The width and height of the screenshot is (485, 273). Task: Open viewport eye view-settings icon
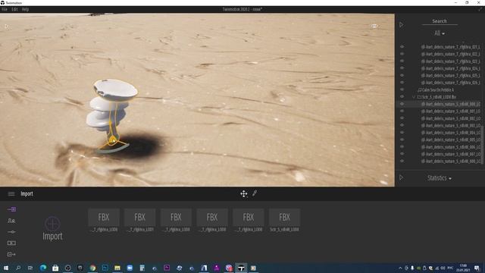coord(374,26)
